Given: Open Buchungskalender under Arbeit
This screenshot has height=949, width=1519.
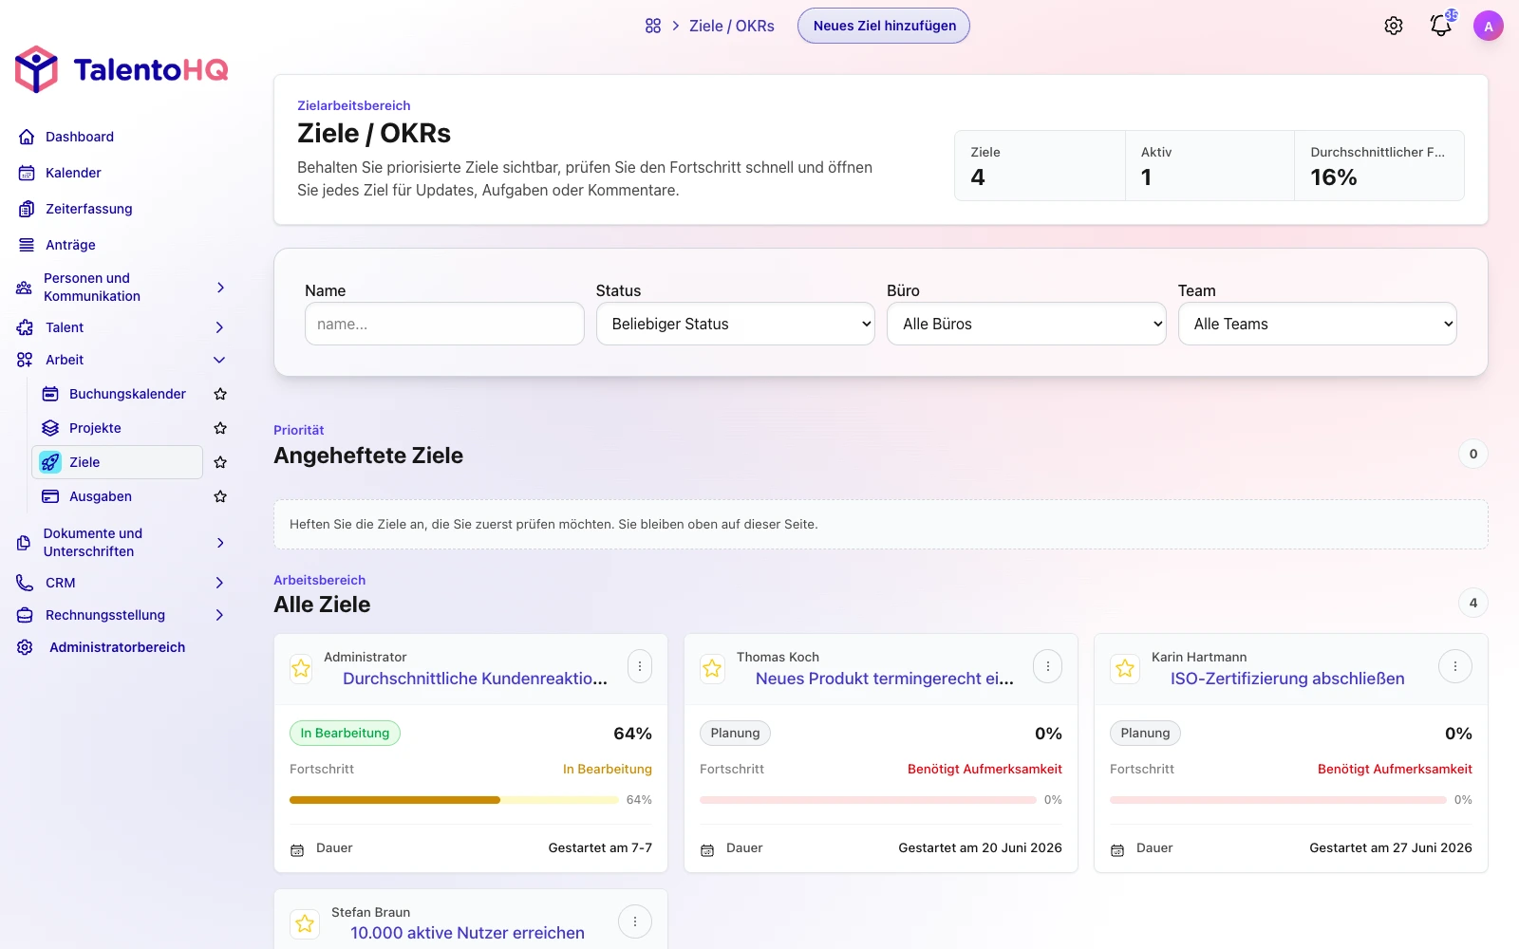Looking at the screenshot, I should (127, 394).
